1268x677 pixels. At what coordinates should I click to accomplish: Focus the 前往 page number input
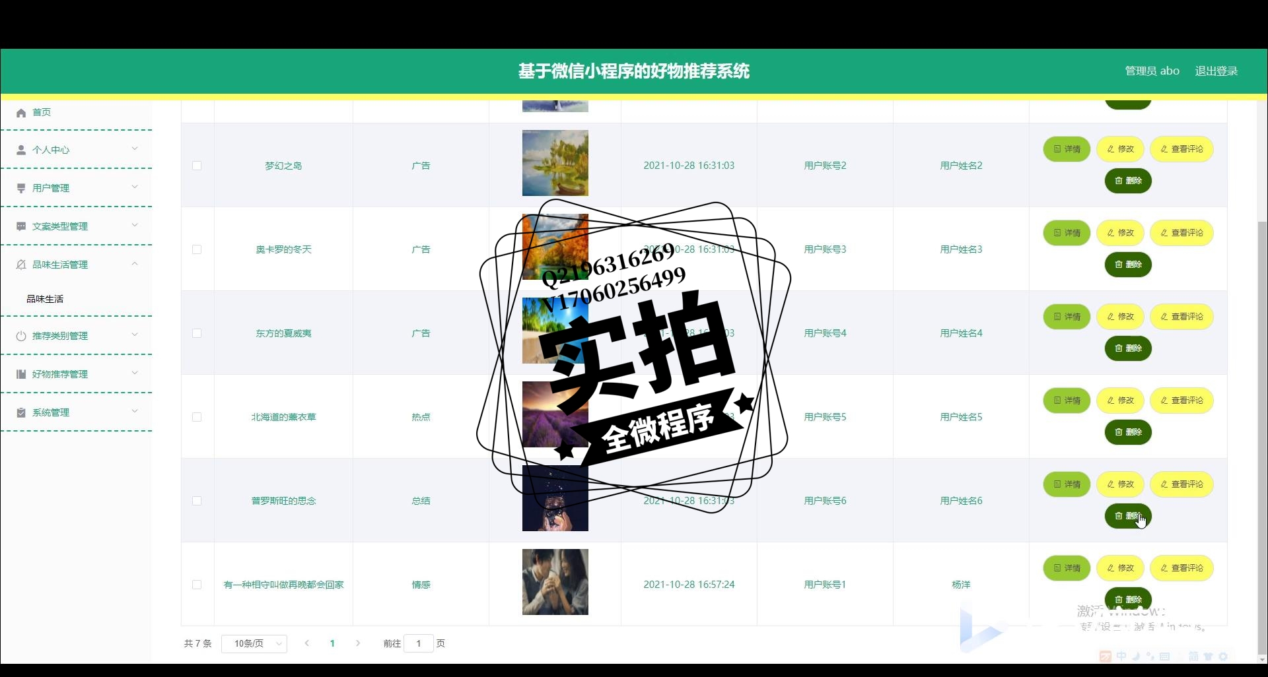[x=419, y=643]
